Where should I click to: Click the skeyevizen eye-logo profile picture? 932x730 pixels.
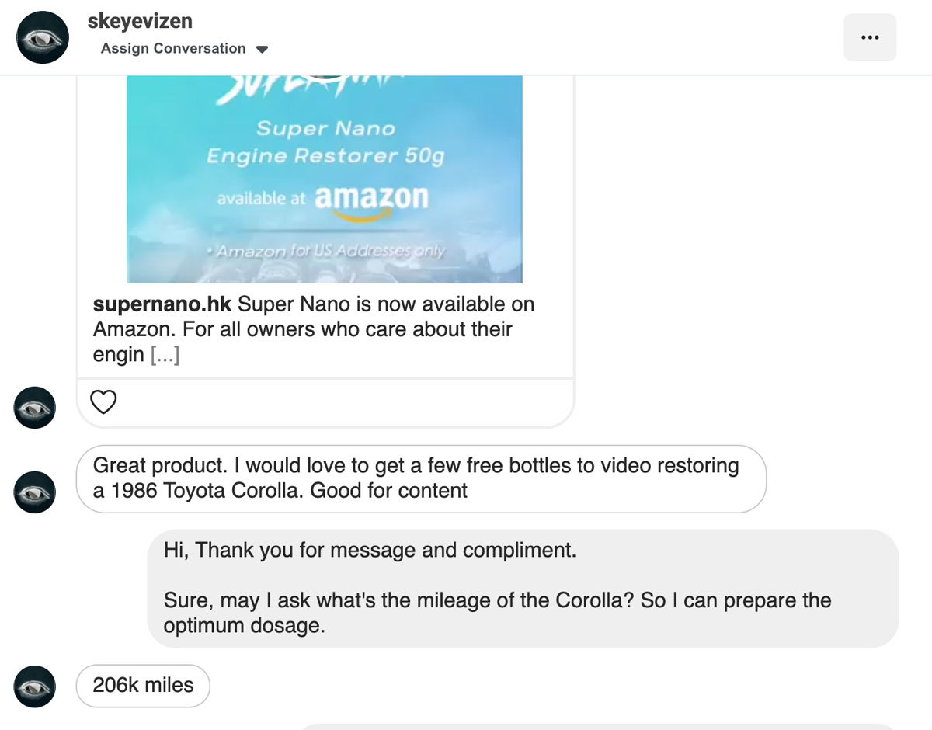coord(43,36)
